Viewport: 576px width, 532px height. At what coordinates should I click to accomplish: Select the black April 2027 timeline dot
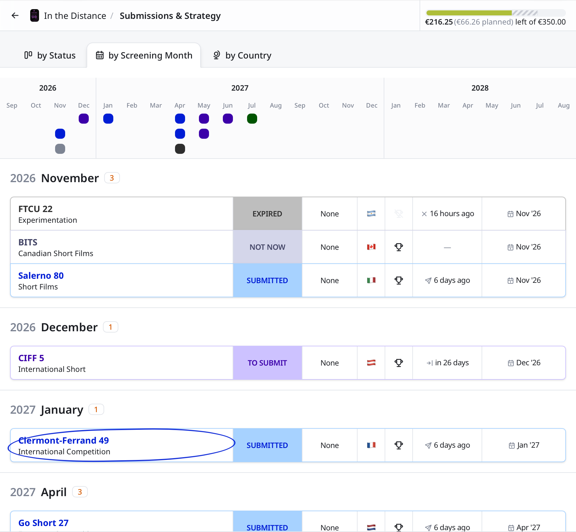pyautogui.click(x=180, y=149)
